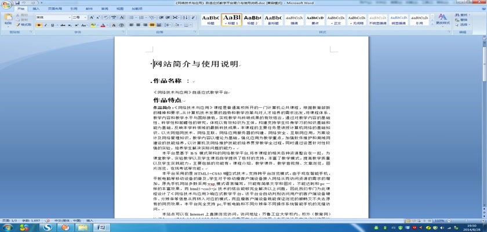
Task: Apply the 标题 1 heading style
Action: (231, 20)
